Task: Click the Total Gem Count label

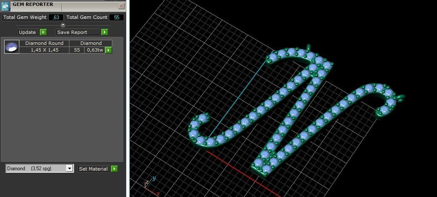Action: pyautogui.click(x=87, y=17)
